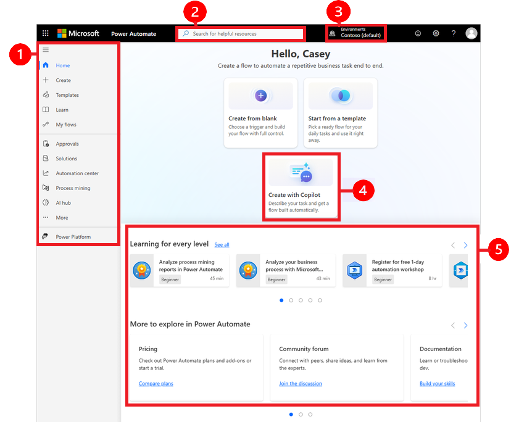Open the Process mining navigation item

(x=78, y=188)
